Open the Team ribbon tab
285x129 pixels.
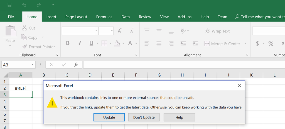point(222,17)
